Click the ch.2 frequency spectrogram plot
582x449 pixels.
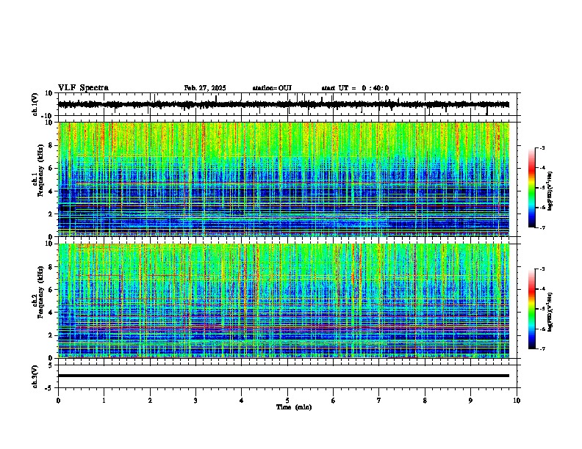click(x=284, y=301)
